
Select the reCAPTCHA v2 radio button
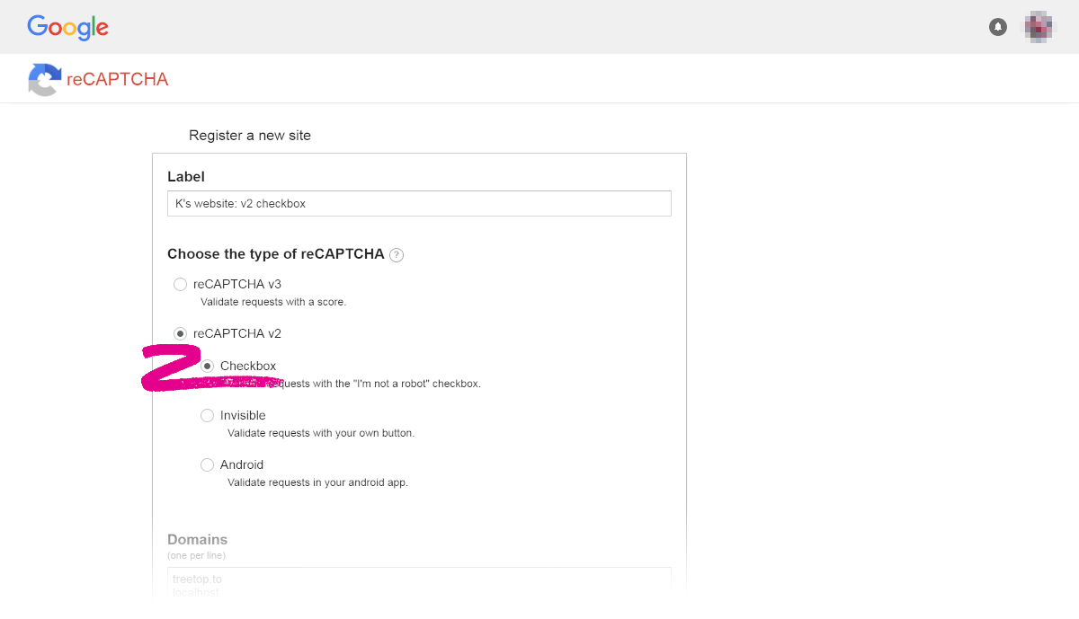(x=180, y=333)
